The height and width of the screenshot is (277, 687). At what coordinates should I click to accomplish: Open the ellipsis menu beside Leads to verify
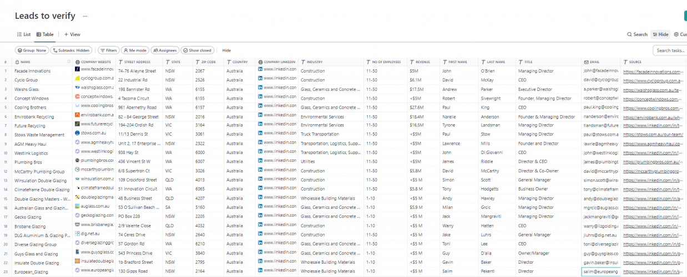[84, 17]
